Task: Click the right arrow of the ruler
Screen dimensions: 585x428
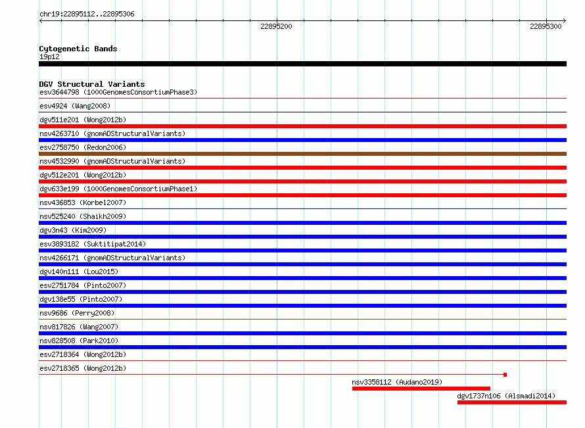Action: point(565,20)
